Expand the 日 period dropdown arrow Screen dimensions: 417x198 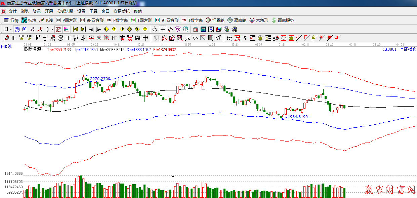[x=10, y=29]
